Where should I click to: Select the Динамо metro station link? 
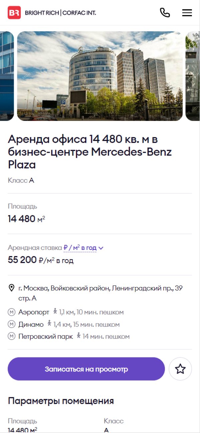[x=31, y=324]
